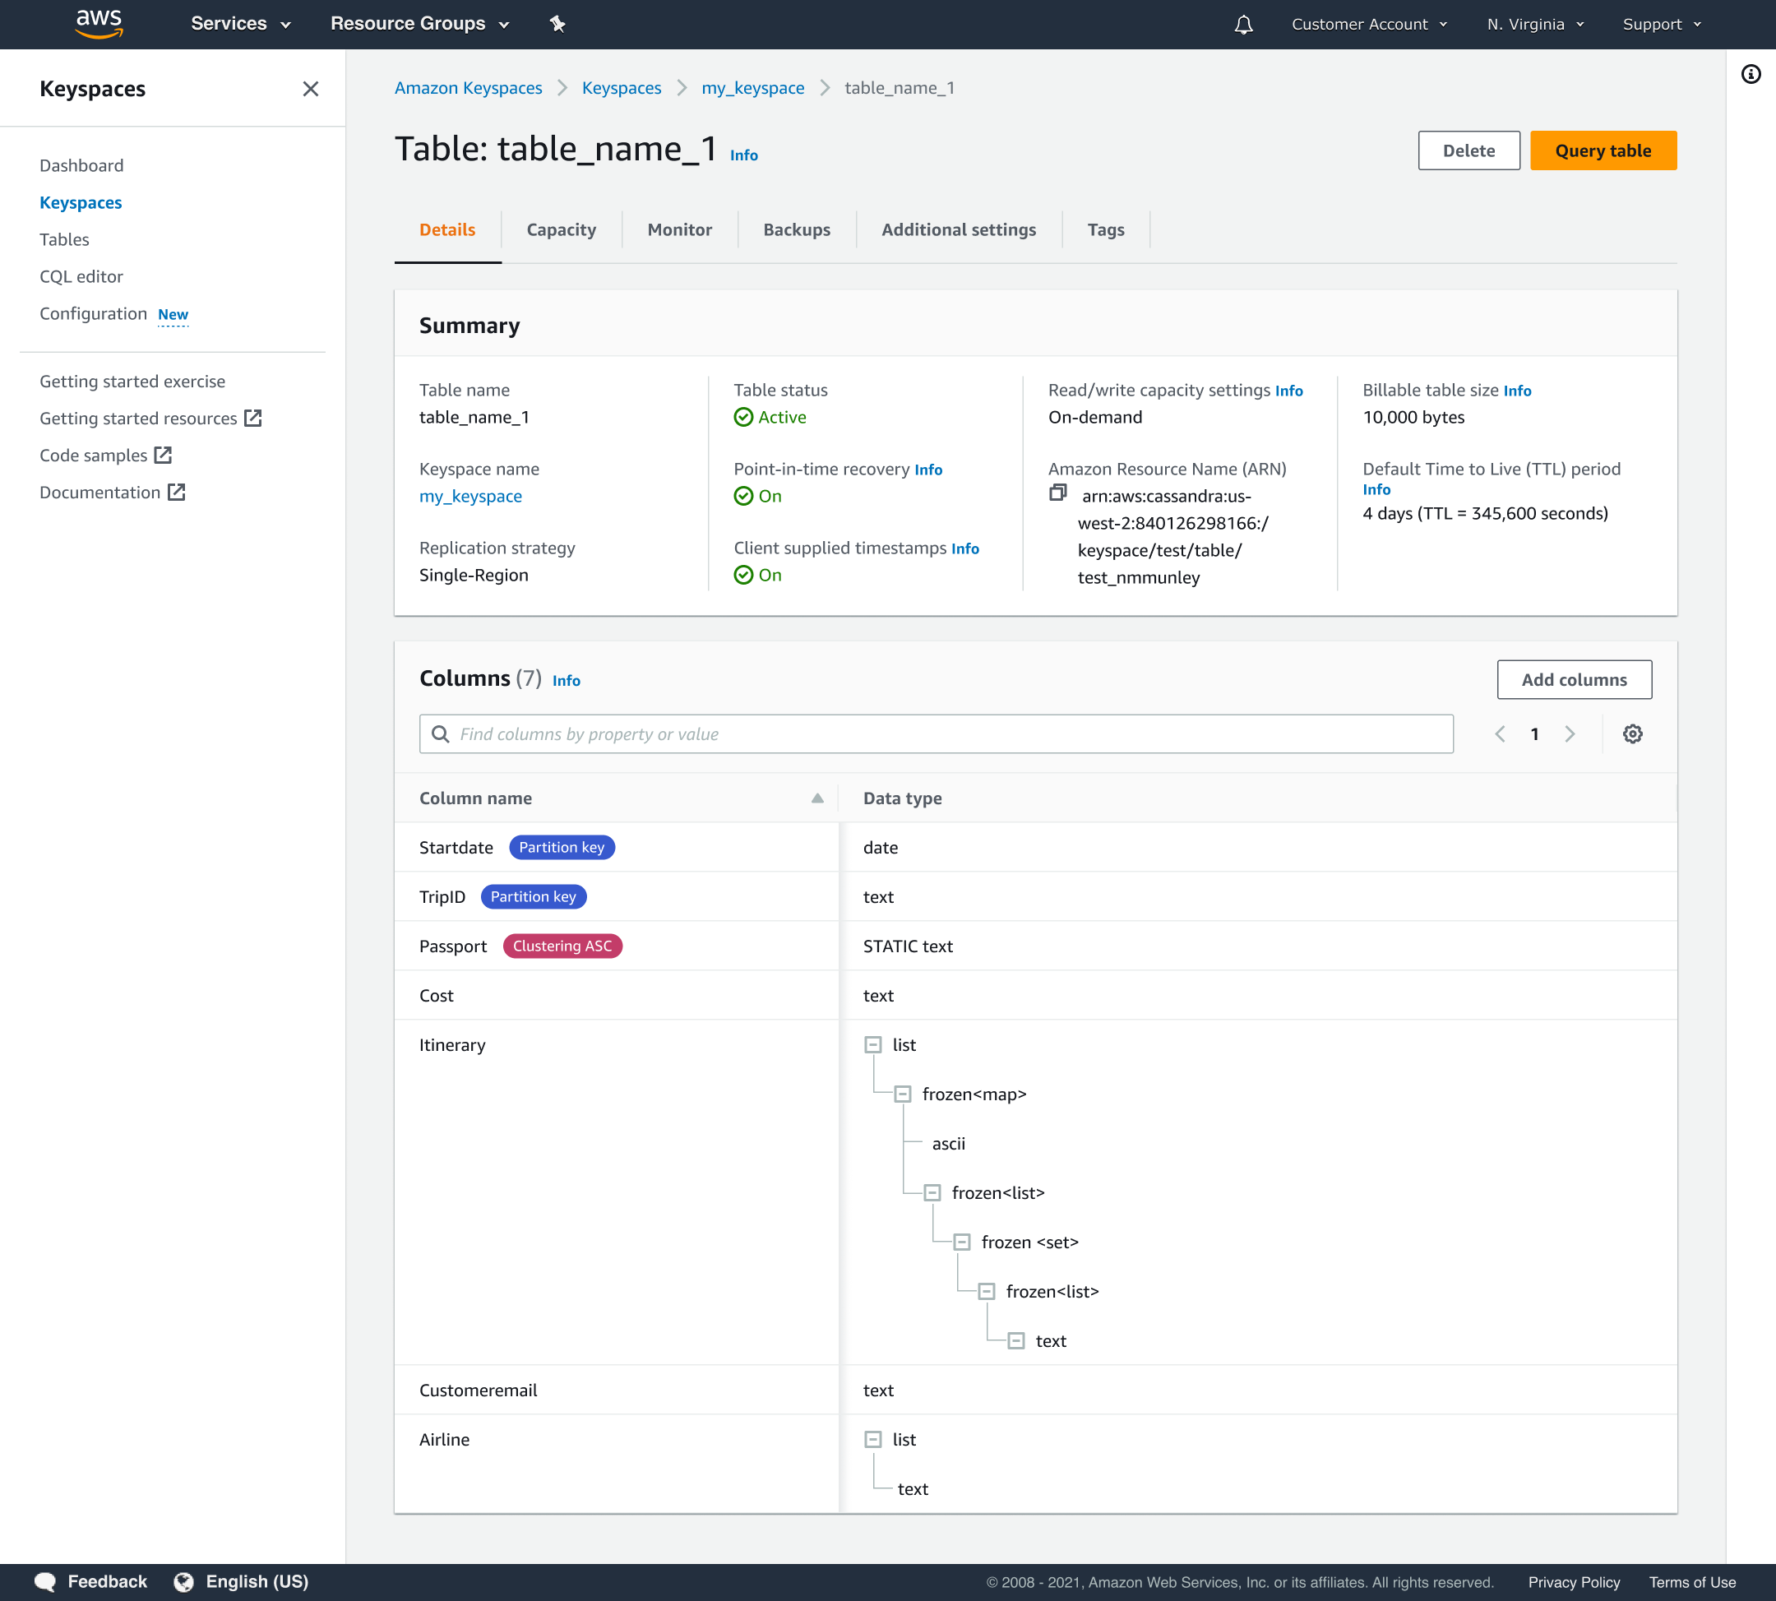The image size is (1776, 1601).
Task: Click the search magnifier icon
Action: click(x=441, y=733)
